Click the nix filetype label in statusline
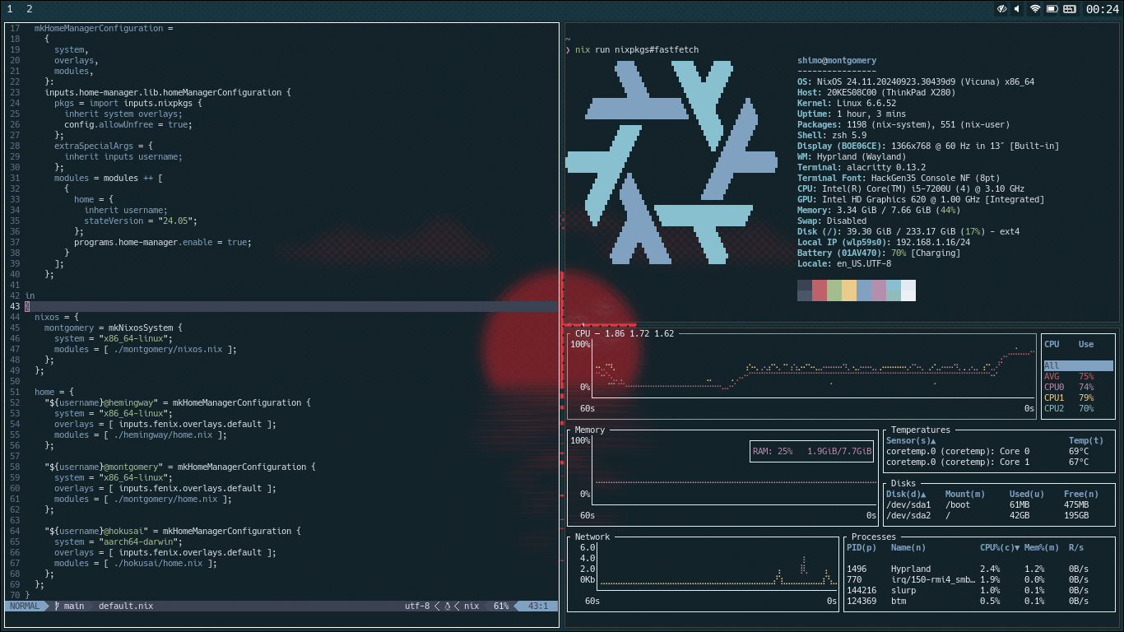 tap(471, 606)
